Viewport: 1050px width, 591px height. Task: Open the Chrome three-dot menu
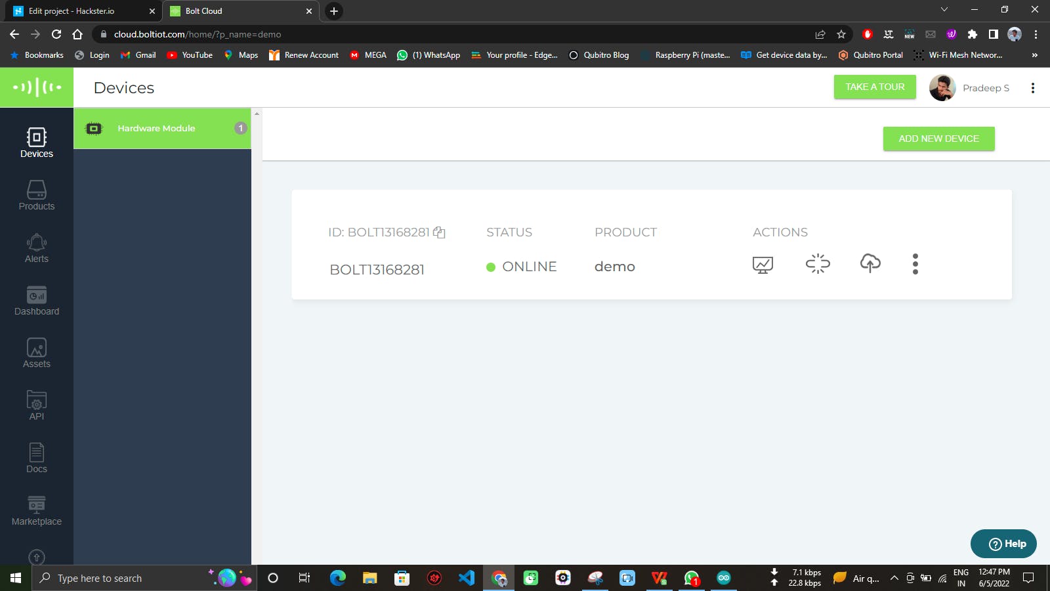pos(1036,34)
